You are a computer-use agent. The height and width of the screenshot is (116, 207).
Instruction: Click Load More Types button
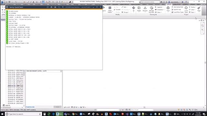tap(178, 12)
